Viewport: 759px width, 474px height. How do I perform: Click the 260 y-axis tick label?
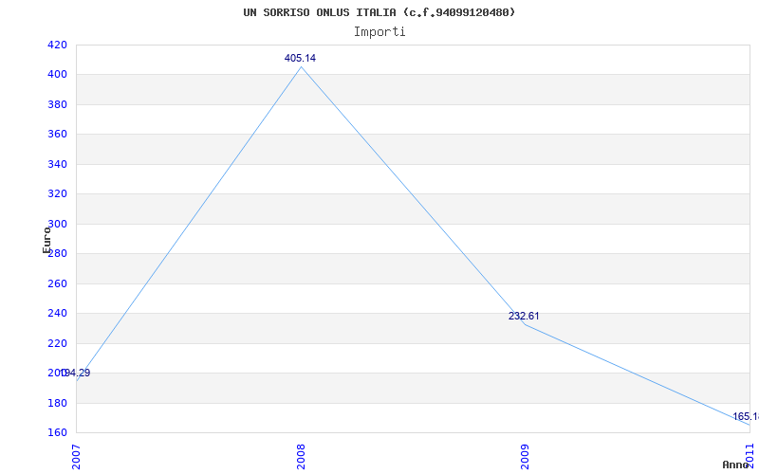pyautogui.click(x=57, y=283)
